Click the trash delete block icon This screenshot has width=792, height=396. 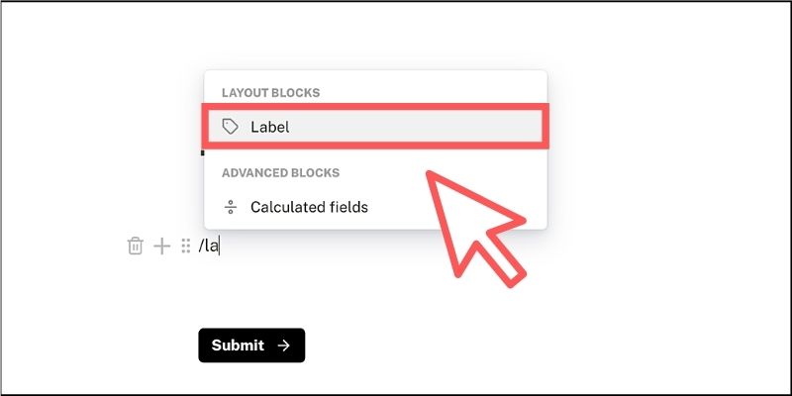click(136, 247)
